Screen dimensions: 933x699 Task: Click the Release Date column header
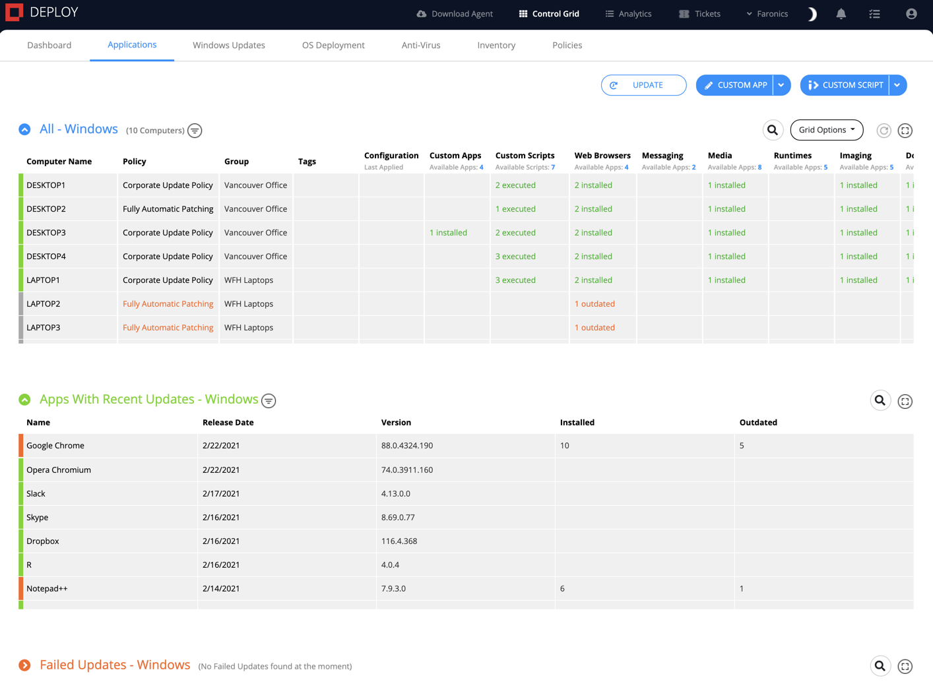pyautogui.click(x=228, y=423)
